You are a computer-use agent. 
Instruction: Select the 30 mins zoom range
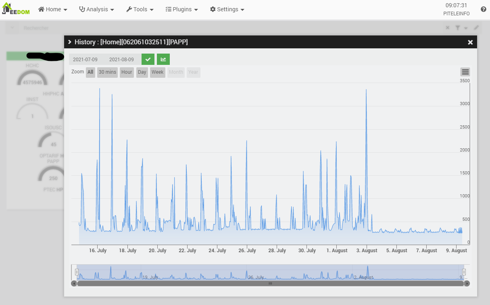coord(107,72)
